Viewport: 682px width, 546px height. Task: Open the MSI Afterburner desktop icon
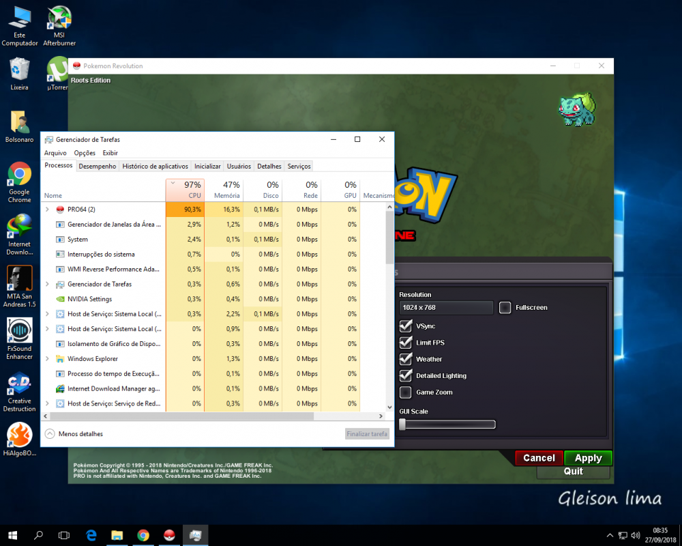point(59,19)
